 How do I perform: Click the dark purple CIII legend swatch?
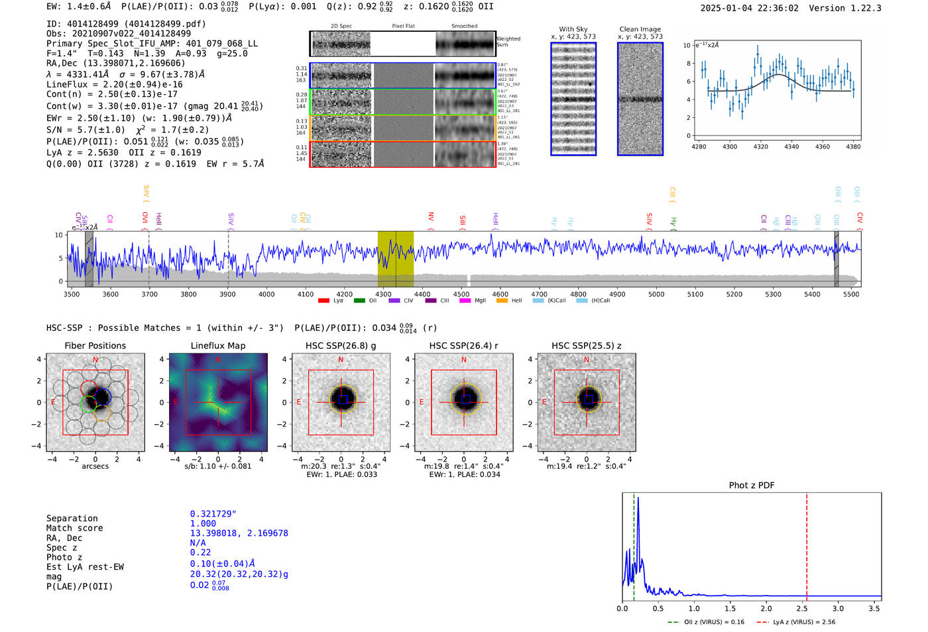(431, 301)
